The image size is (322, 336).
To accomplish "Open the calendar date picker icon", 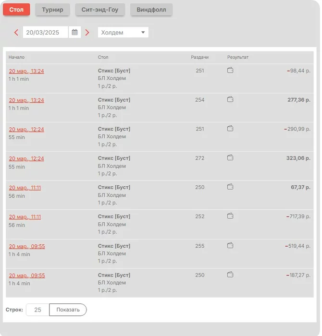I will point(74,32).
